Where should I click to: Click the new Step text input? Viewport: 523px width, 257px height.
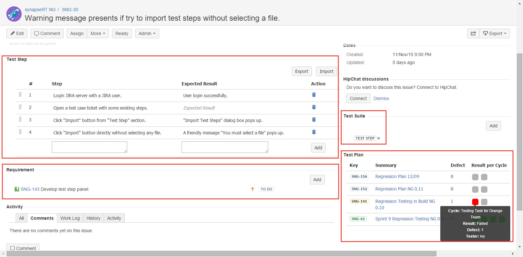click(89, 147)
